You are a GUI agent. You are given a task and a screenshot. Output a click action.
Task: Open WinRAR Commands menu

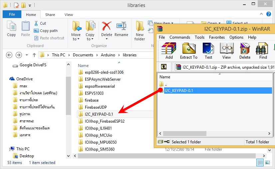click(180, 37)
